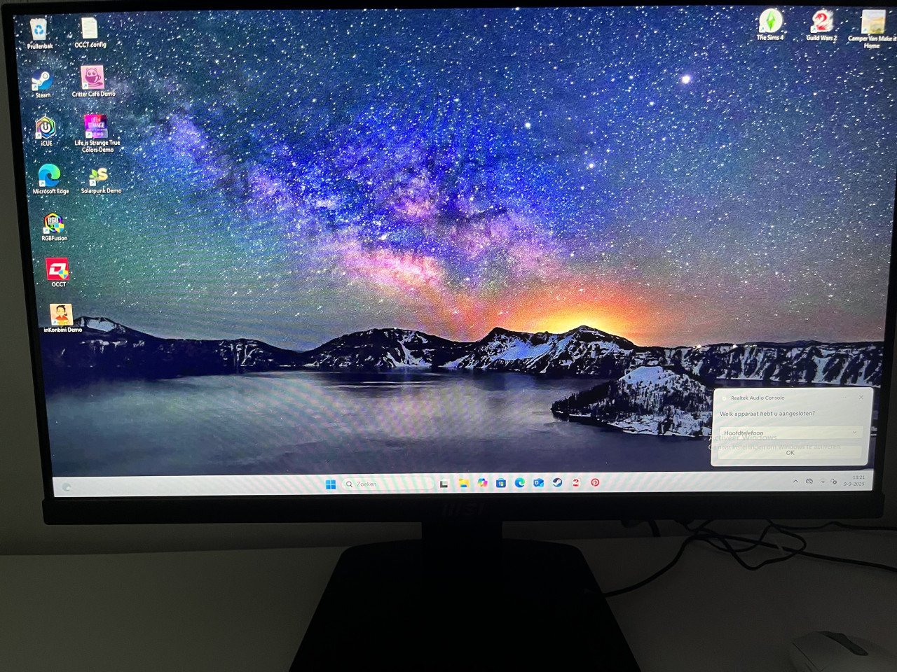The width and height of the screenshot is (897, 672).
Task: Select the Steam desktop shortcut
Action: pyautogui.click(x=42, y=84)
